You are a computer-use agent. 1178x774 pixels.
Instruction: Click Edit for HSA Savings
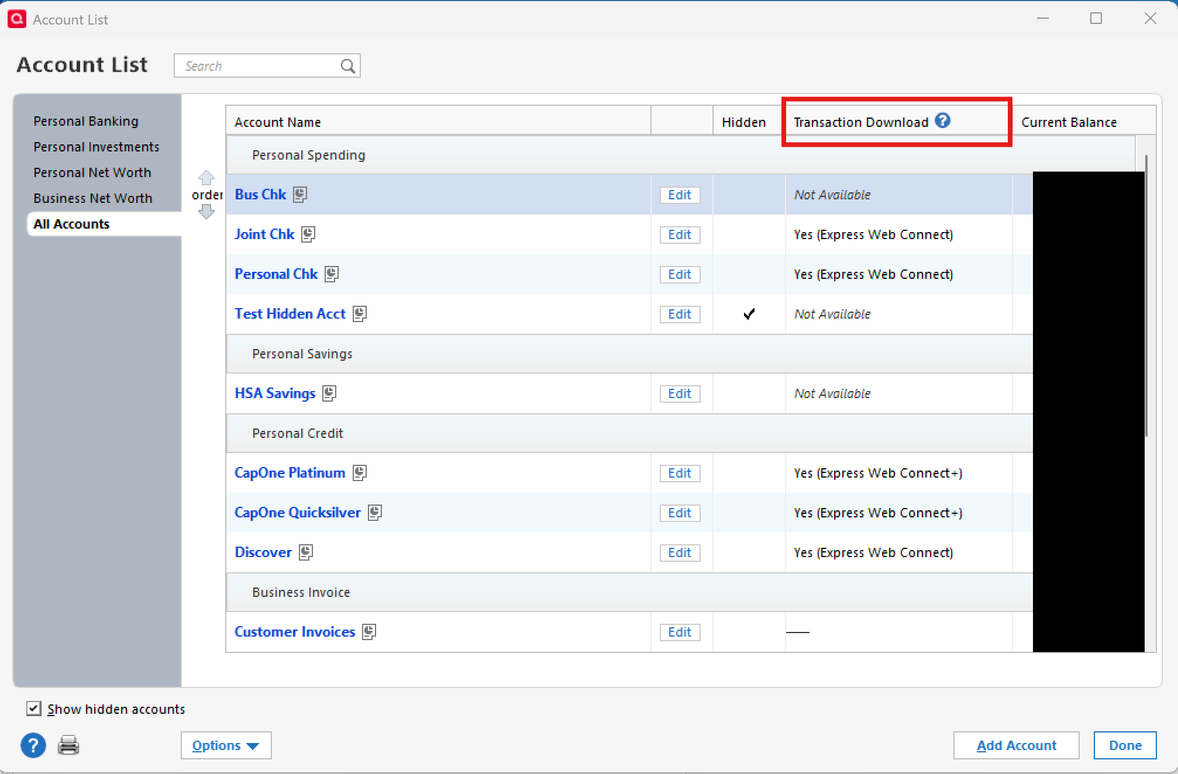680,393
